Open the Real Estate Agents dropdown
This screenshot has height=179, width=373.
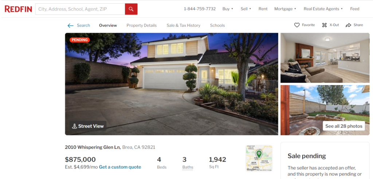pos(323,9)
